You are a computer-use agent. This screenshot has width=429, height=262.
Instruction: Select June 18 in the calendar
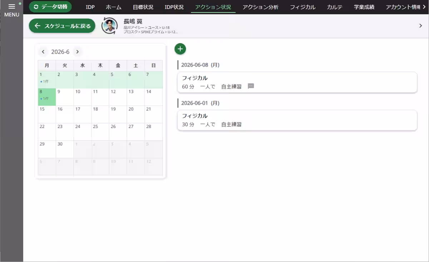pos(100,115)
